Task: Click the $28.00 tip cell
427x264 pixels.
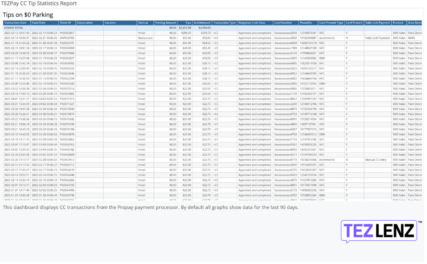Action: point(187,58)
